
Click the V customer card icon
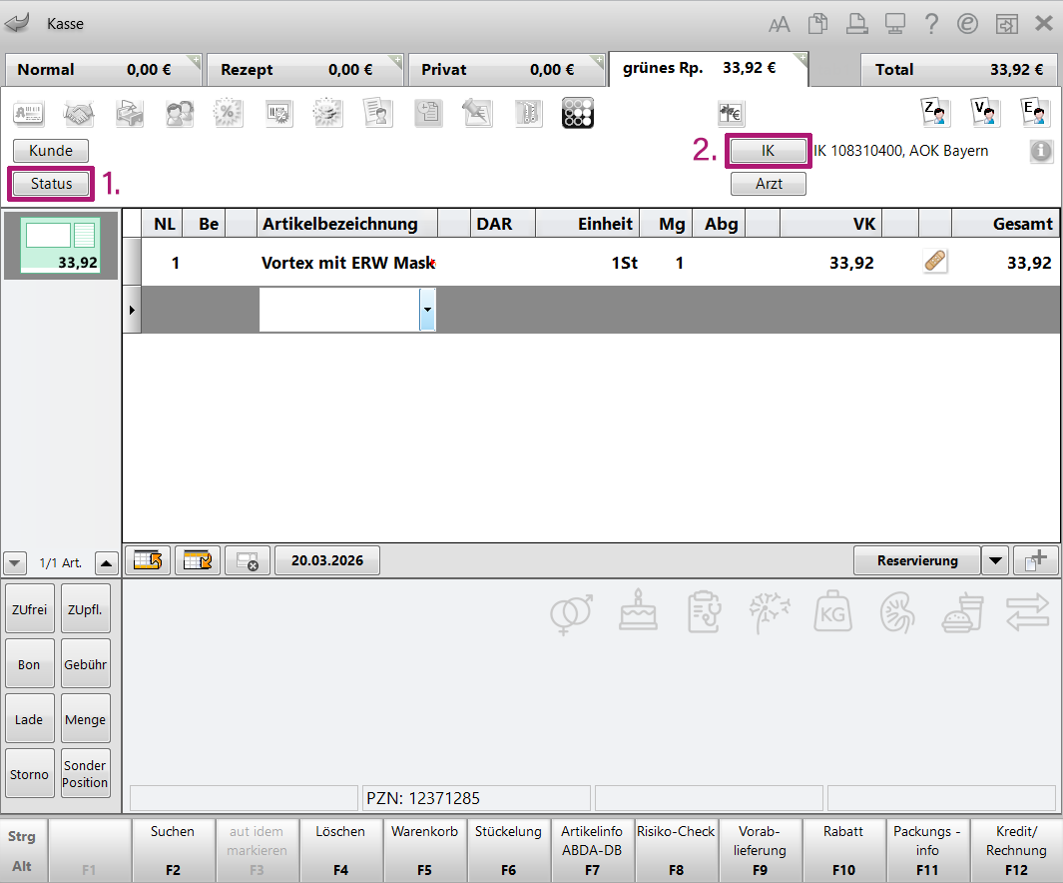985,112
